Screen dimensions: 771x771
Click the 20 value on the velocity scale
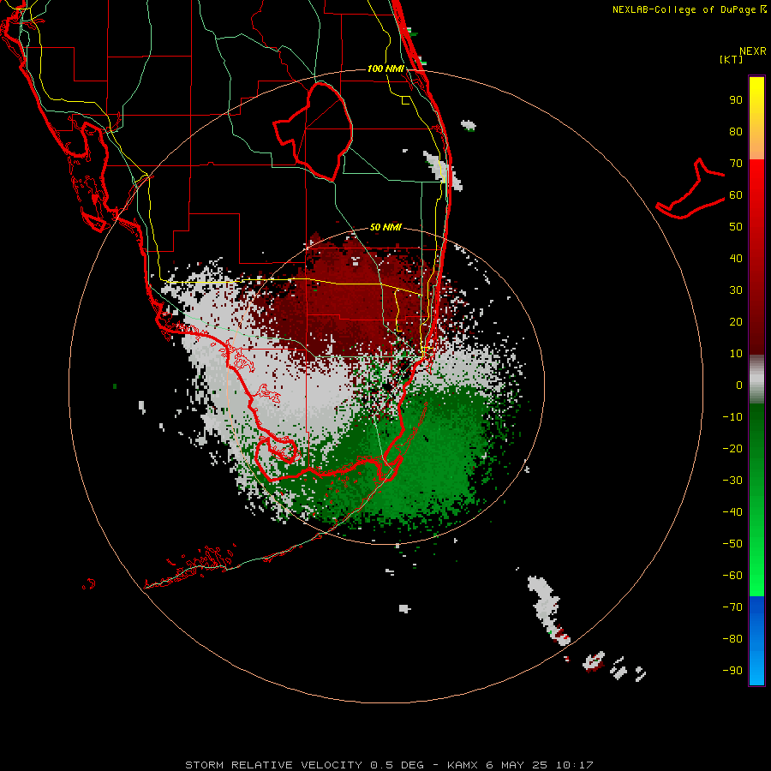736,321
